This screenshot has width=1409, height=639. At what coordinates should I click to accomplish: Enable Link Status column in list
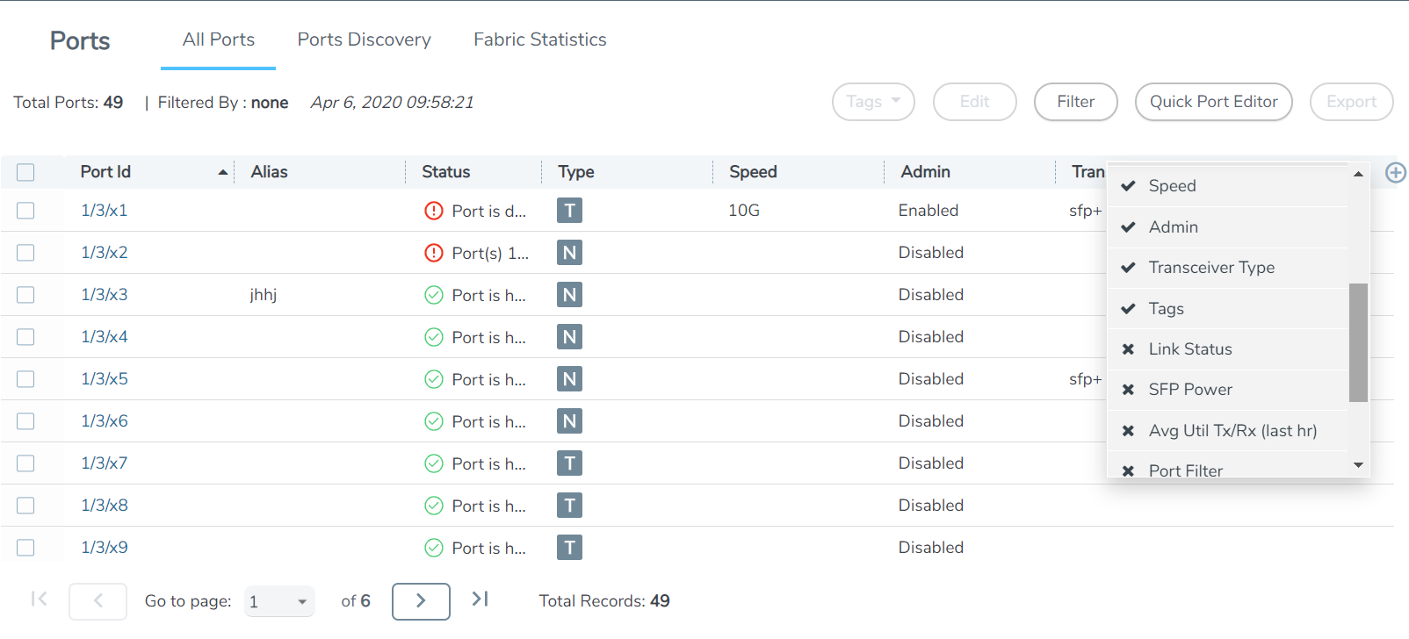[x=1189, y=349]
